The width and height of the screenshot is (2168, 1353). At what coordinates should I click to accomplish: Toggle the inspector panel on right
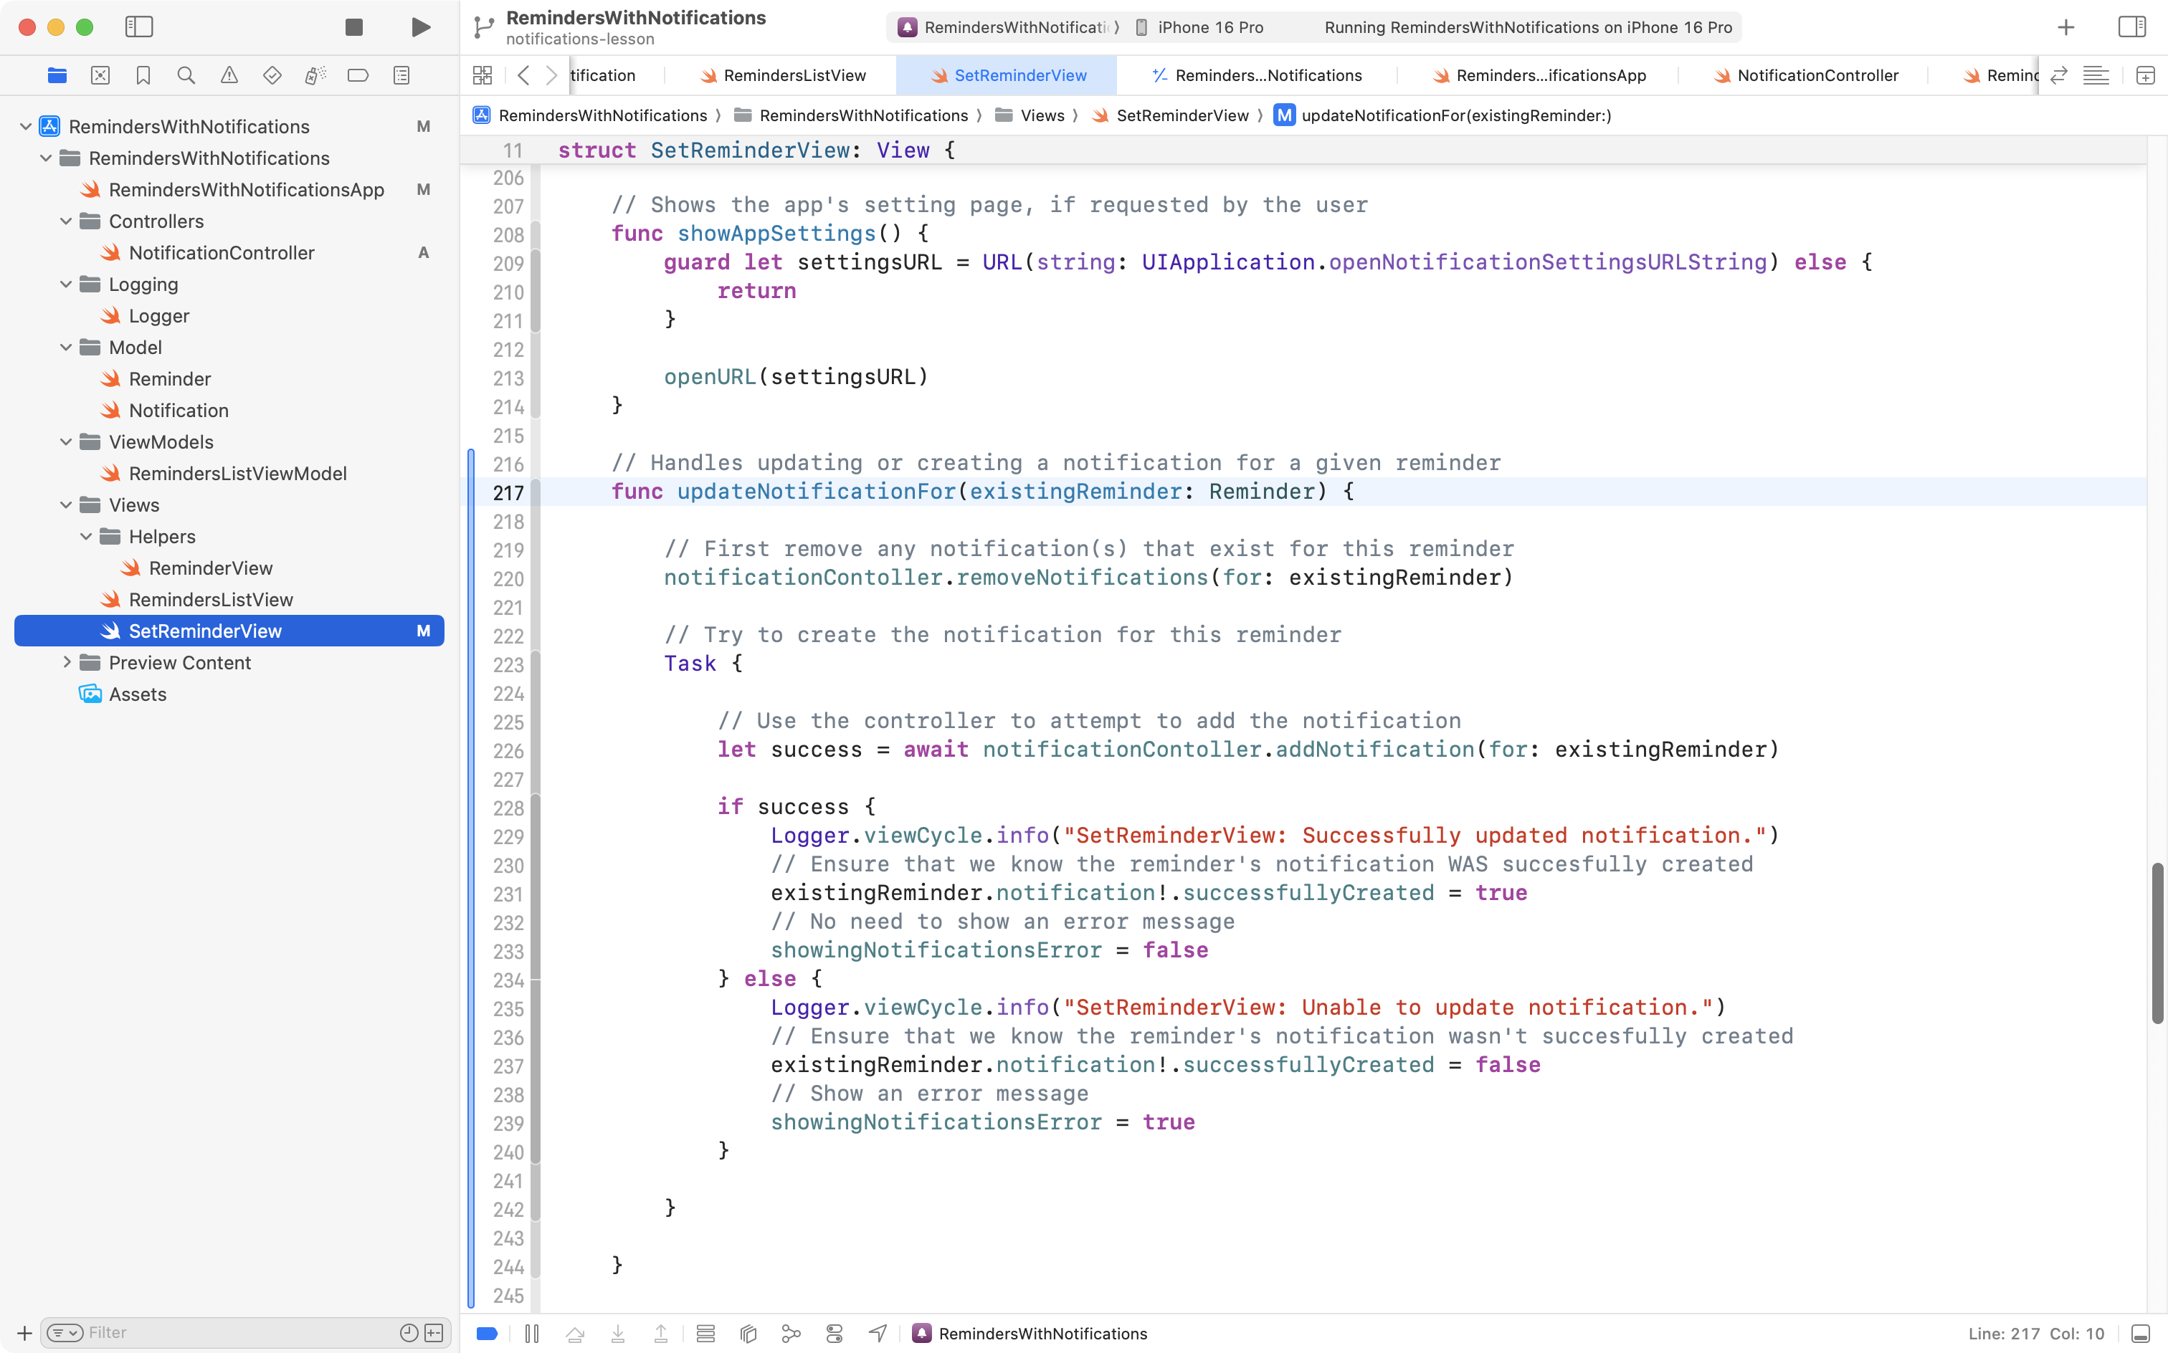tap(2131, 27)
